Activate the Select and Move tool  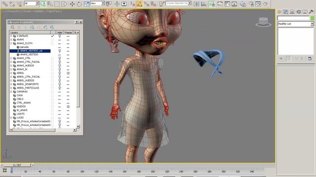click(x=72, y=3)
